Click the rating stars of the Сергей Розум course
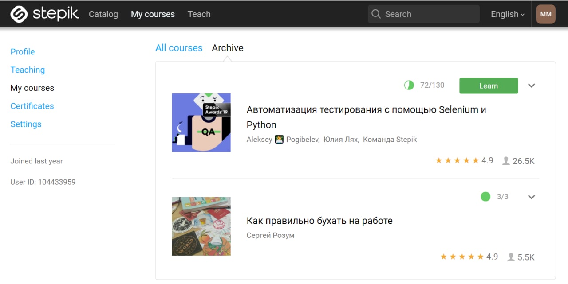568x284 pixels. pos(462,257)
